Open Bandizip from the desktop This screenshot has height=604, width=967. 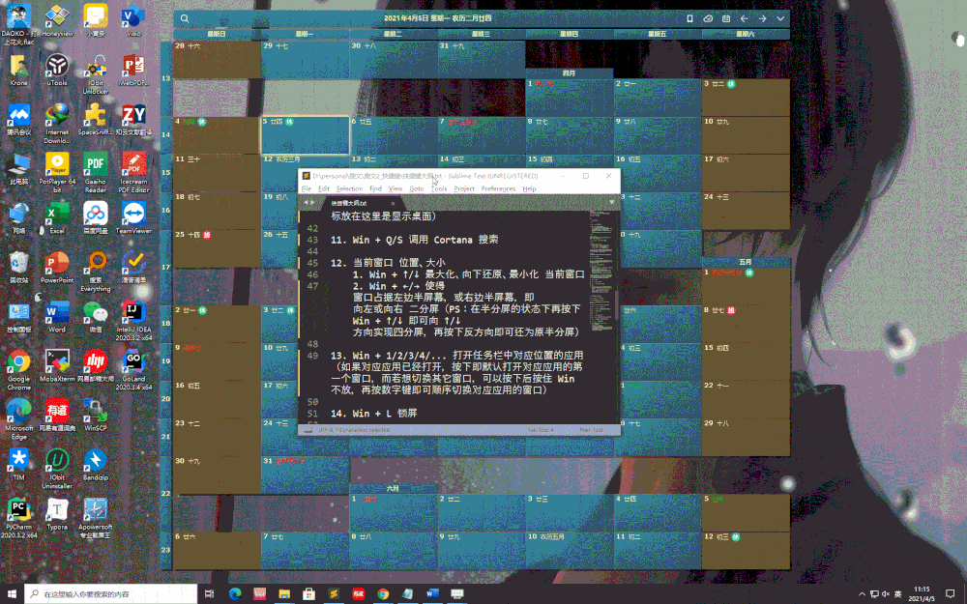pos(96,459)
